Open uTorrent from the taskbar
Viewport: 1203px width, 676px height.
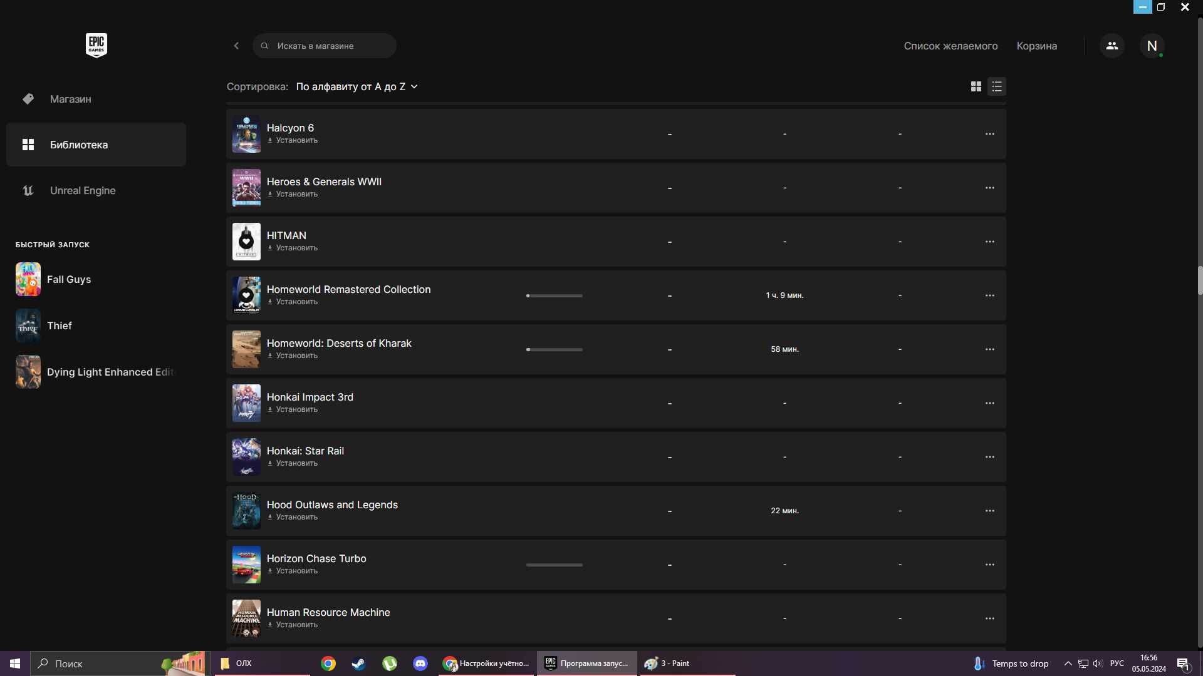(x=390, y=663)
